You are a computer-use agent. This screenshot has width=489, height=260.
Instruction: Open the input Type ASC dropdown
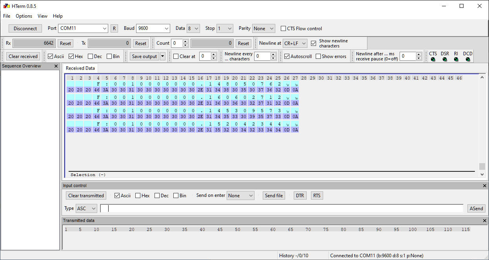(86, 209)
